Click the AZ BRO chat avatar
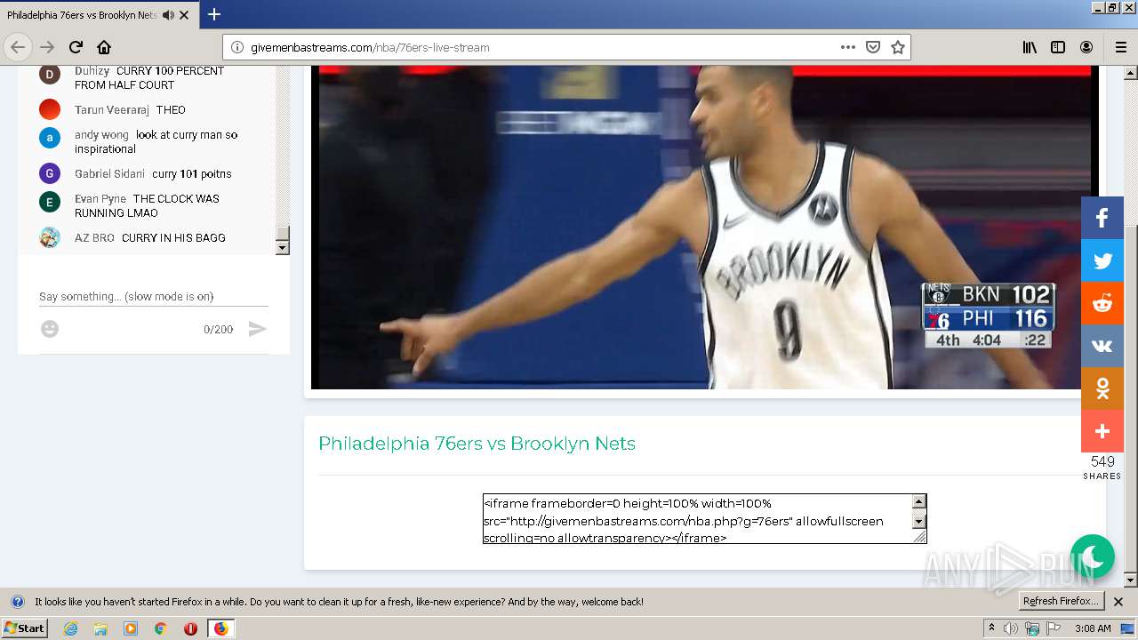This screenshot has height=640, width=1138. (x=50, y=237)
